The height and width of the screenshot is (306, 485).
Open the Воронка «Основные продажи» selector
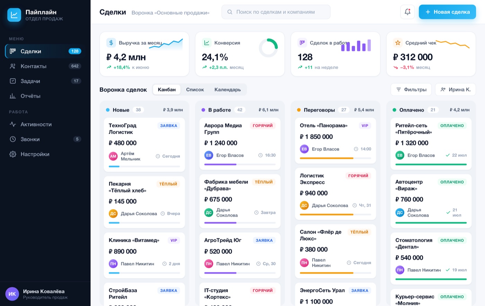(x=170, y=13)
